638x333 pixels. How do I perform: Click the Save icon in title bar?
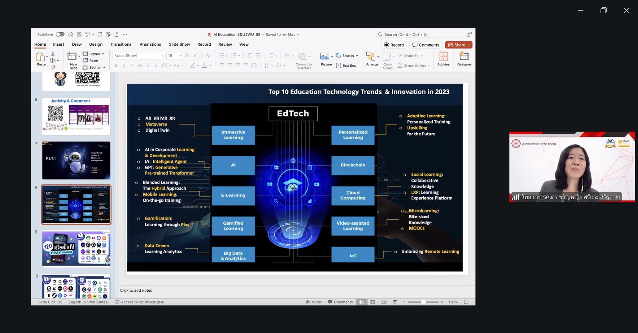click(79, 35)
